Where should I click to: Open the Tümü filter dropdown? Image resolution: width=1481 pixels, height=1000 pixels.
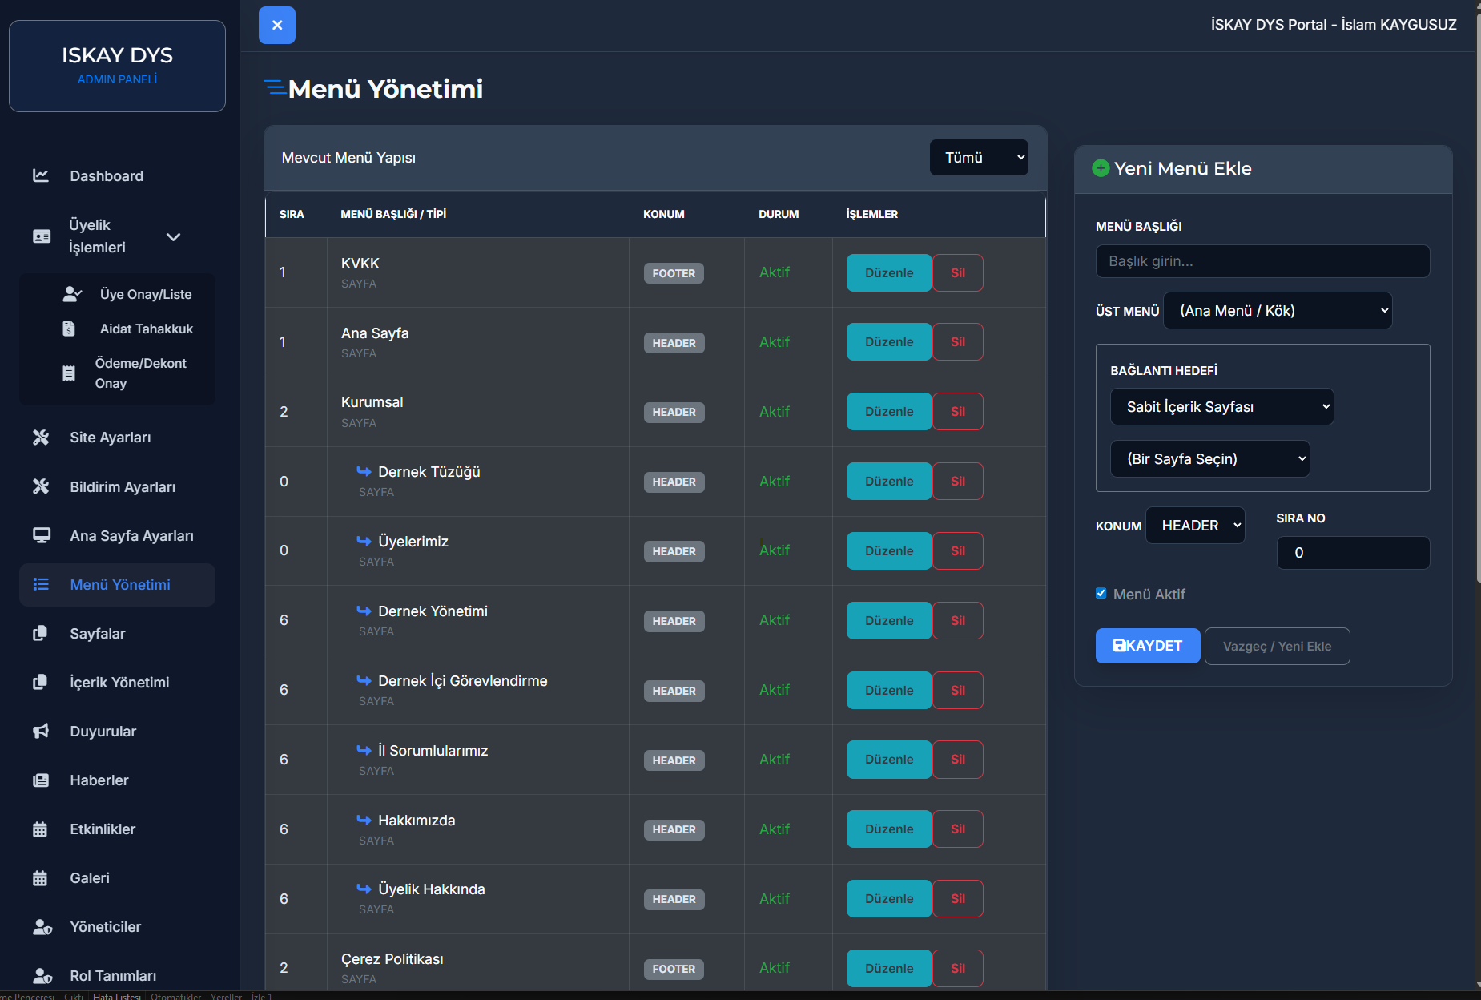click(979, 158)
